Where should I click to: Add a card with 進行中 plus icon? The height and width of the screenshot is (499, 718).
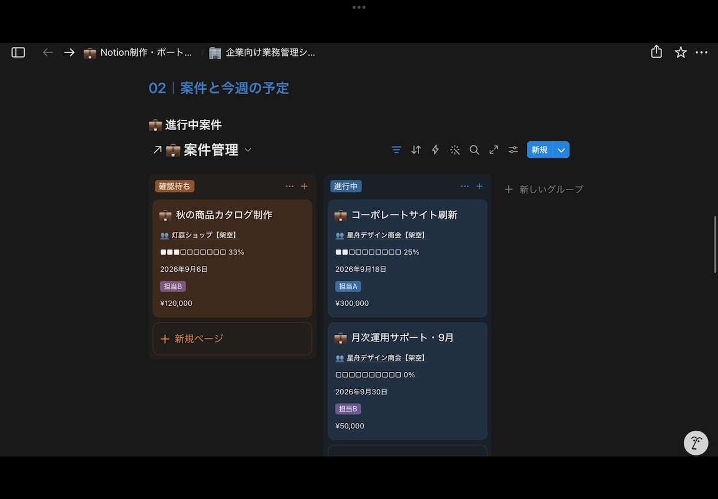point(480,186)
